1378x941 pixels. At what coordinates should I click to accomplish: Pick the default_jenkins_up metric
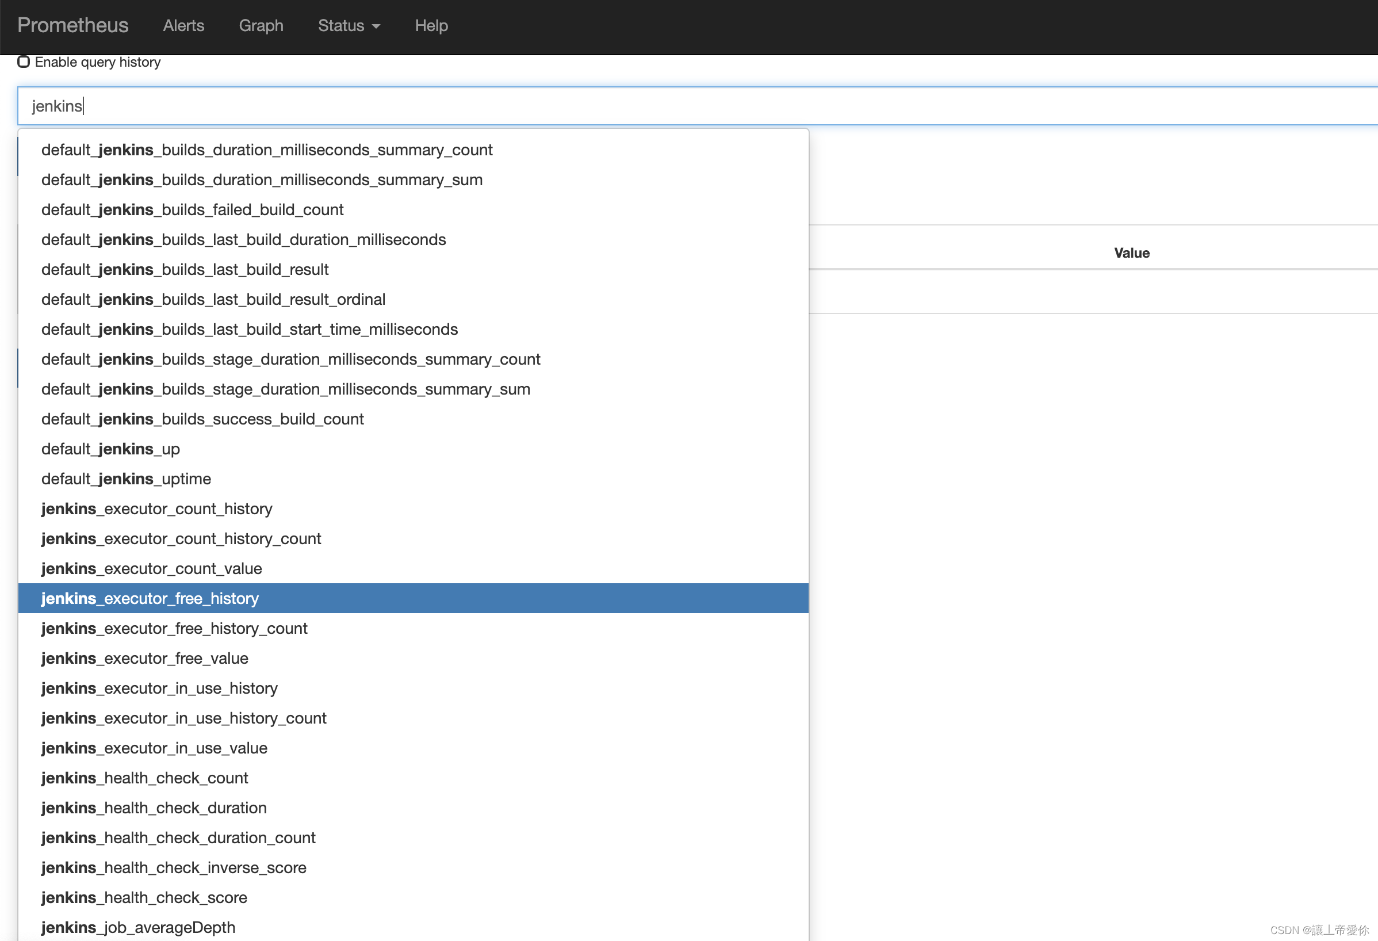click(x=414, y=449)
